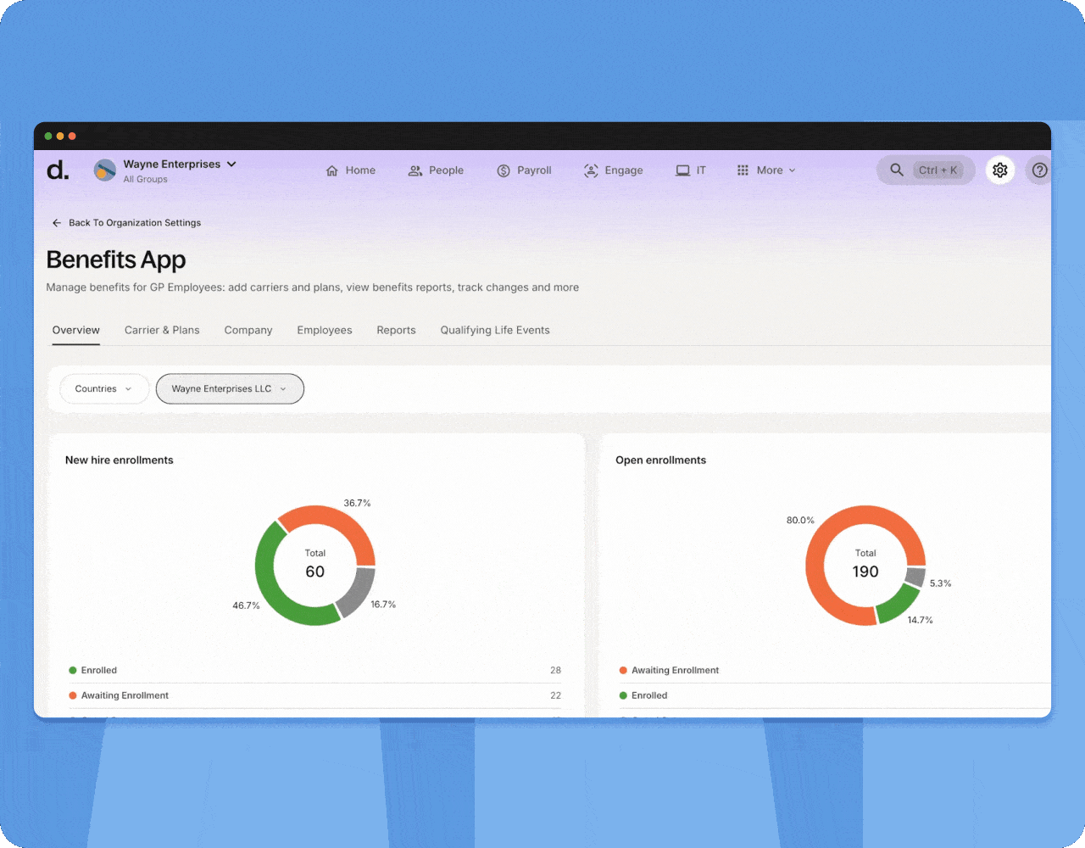Screen dimensions: 1085x848
Task: Open the Countries filter dropdown
Action: [x=103, y=388]
